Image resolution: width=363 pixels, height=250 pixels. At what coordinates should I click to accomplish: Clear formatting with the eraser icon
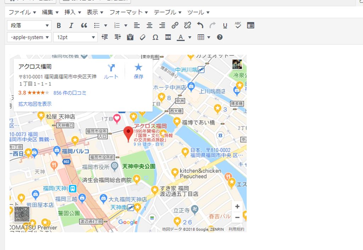tap(143, 37)
